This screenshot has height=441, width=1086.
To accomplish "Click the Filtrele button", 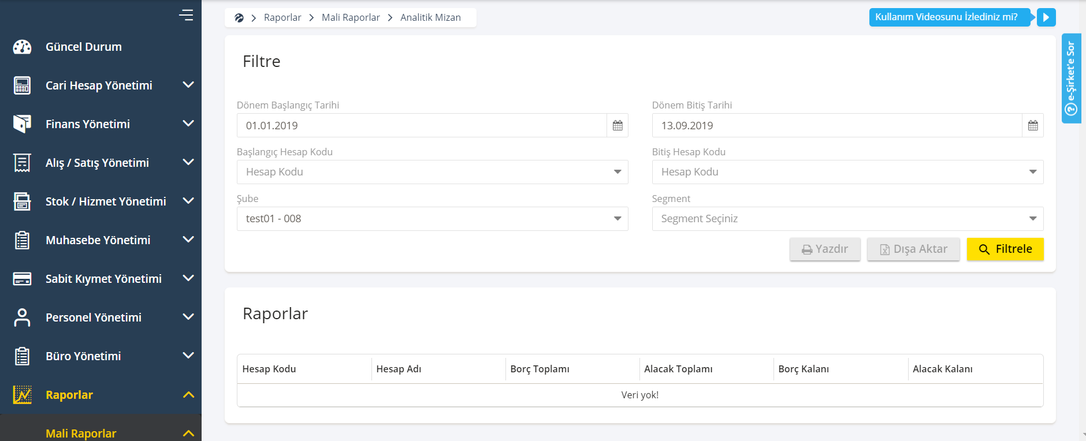I will pos(1005,249).
